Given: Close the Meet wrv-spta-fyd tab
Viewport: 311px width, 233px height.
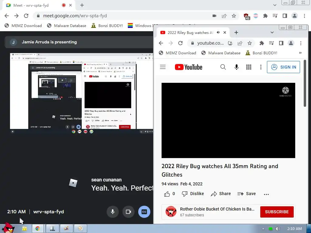Looking at the screenshot, I should (x=70, y=5).
